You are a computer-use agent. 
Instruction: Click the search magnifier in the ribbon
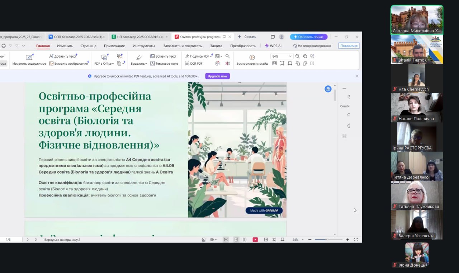click(x=227, y=56)
